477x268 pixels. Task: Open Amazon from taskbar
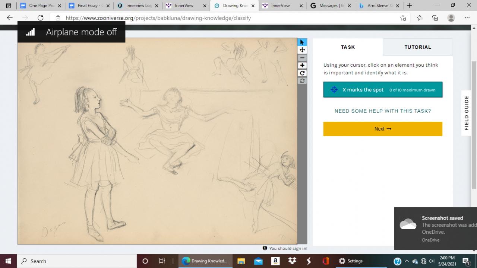pyautogui.click(x=275, y=261)
